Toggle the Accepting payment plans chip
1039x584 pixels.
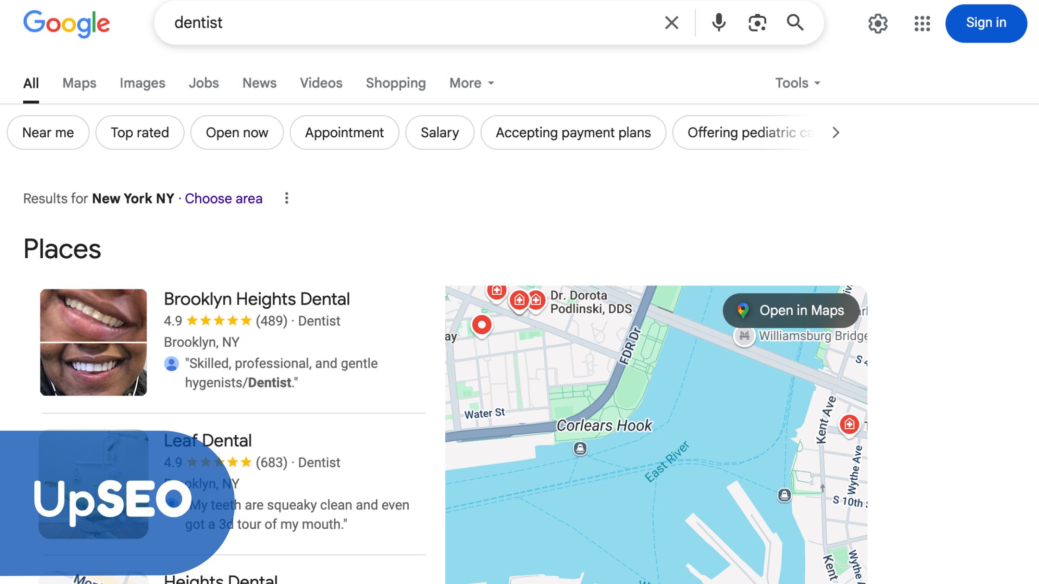[573, 133]
